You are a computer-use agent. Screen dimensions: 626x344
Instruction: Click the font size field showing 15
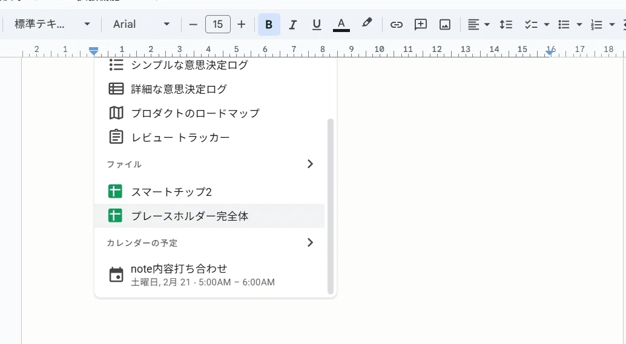click(x=217, y=24)
